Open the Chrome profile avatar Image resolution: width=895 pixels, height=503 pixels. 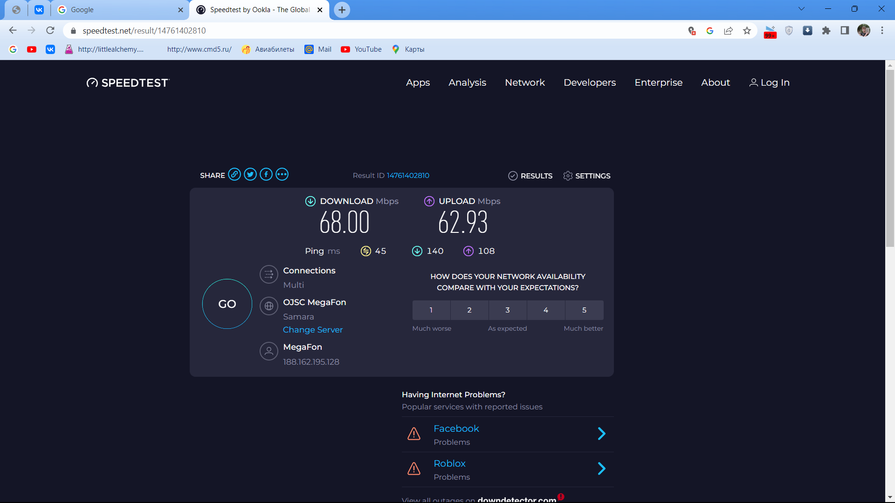(863, 31)
